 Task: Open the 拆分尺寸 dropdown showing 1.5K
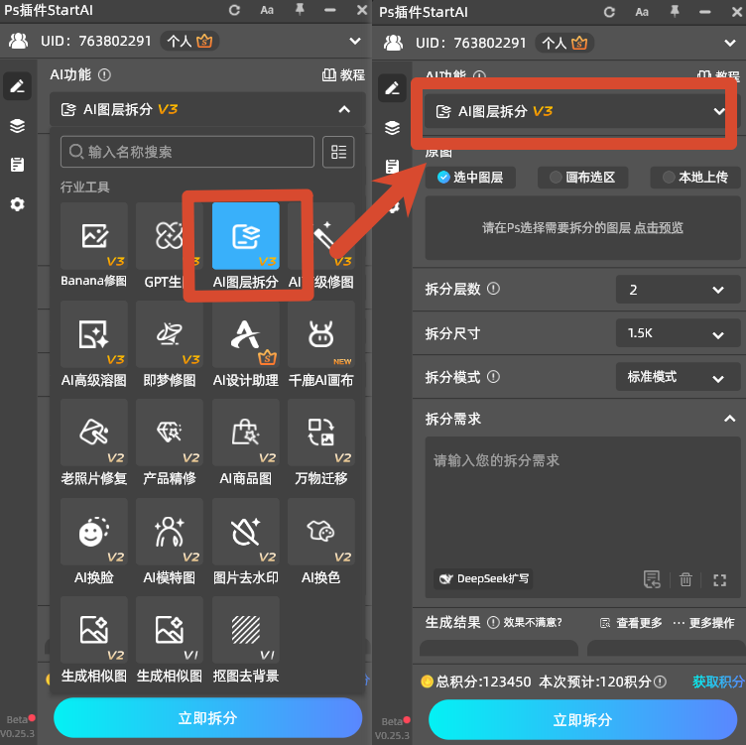678,333
